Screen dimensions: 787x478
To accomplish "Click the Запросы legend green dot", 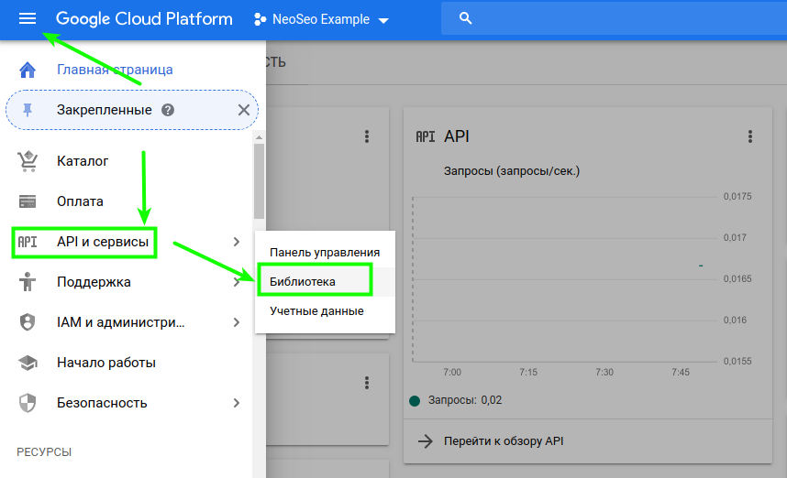I will [415, 401].
